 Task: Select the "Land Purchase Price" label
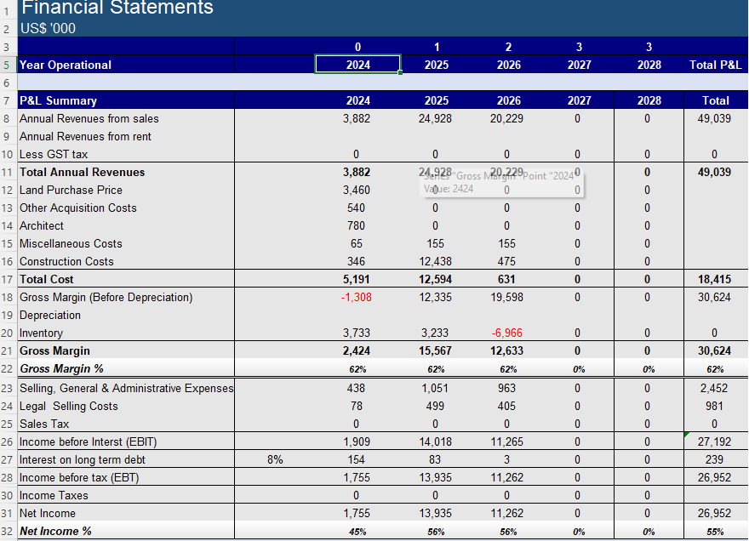(x=71, y=190)
